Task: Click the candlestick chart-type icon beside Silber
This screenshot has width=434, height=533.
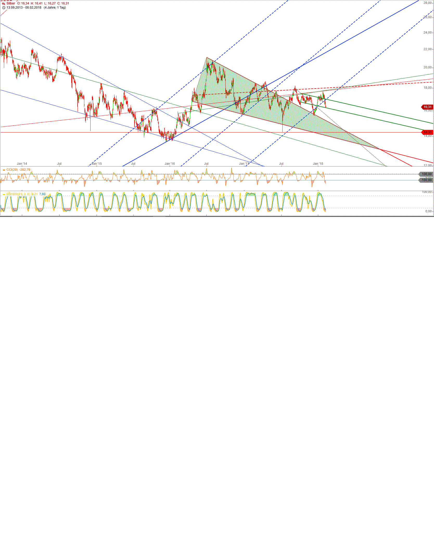Action: pyautogui.click(x=4, y=3)
